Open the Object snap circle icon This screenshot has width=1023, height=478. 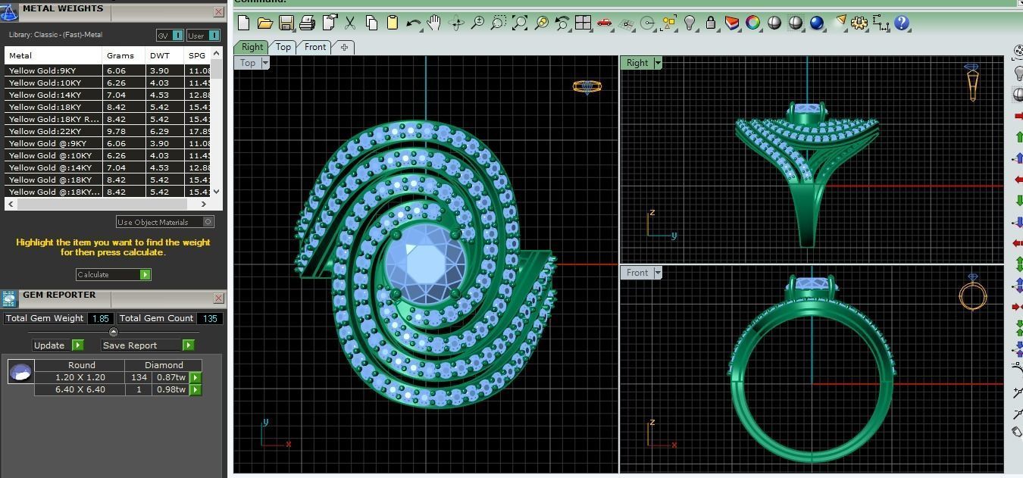point(647,23)
